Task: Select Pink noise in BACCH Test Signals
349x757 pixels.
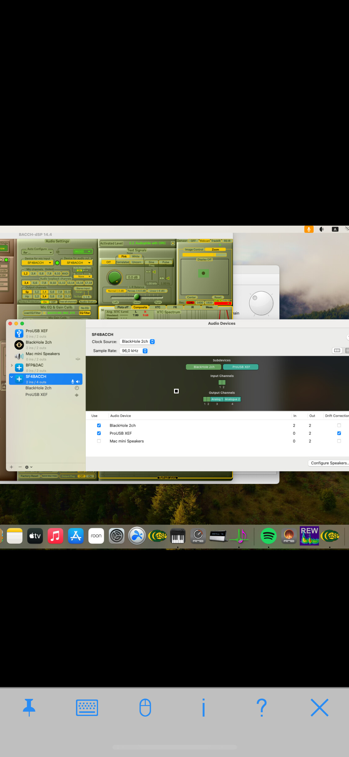Action: (x=124, y=256)
